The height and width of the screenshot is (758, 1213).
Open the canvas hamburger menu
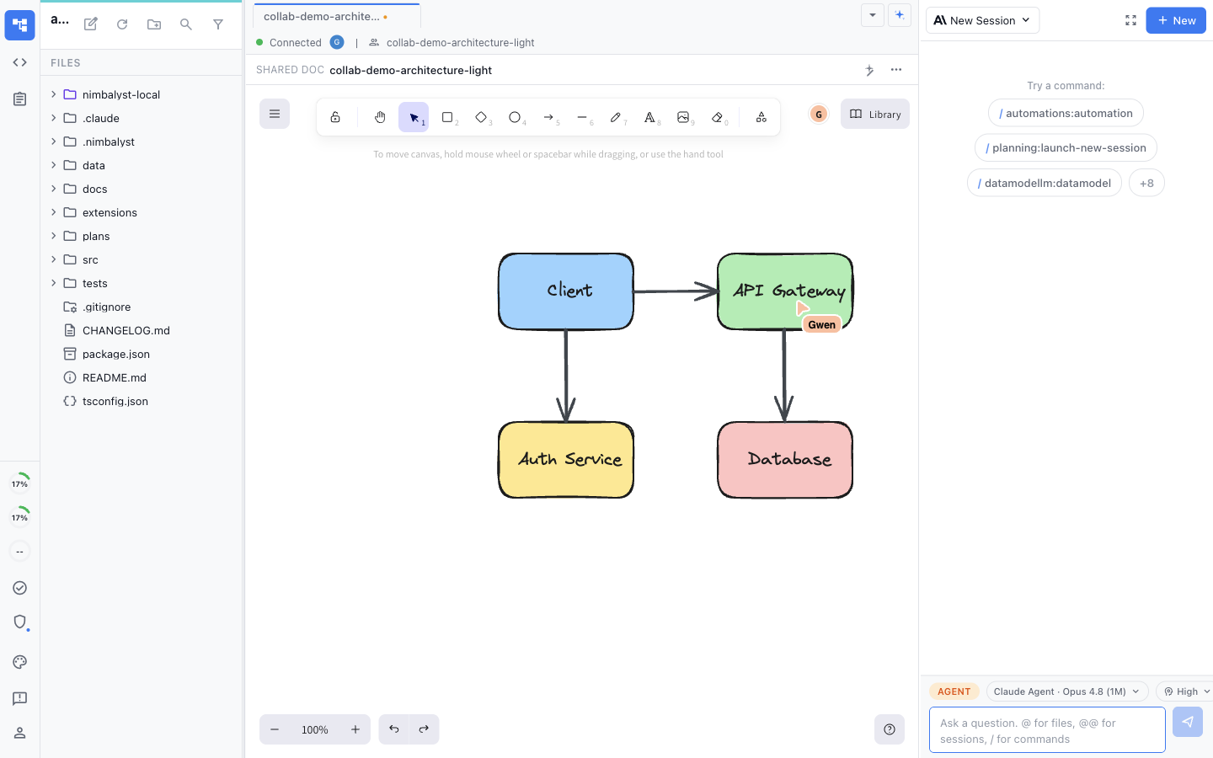pyautogui.click(x=275, y=114)
